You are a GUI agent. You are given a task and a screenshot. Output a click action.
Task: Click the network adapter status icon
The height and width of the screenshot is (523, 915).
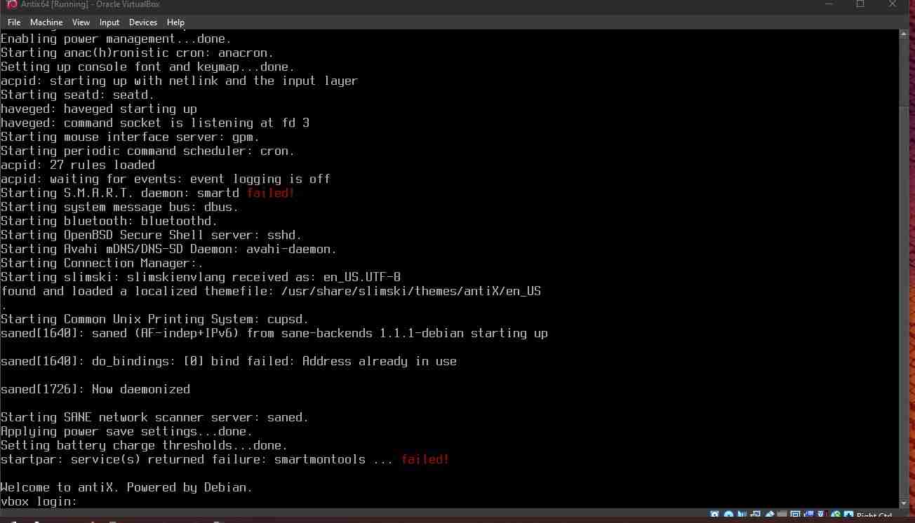point(755,517)
